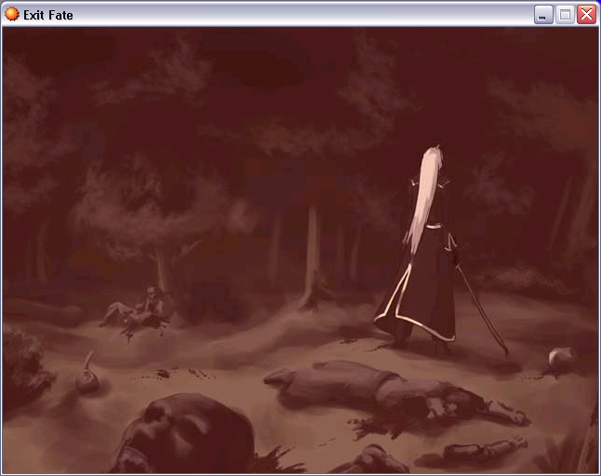The width and height of the screenshot is (601, 476).
Task: Click the Exit Fate sun icon
Action: point(12,14)
